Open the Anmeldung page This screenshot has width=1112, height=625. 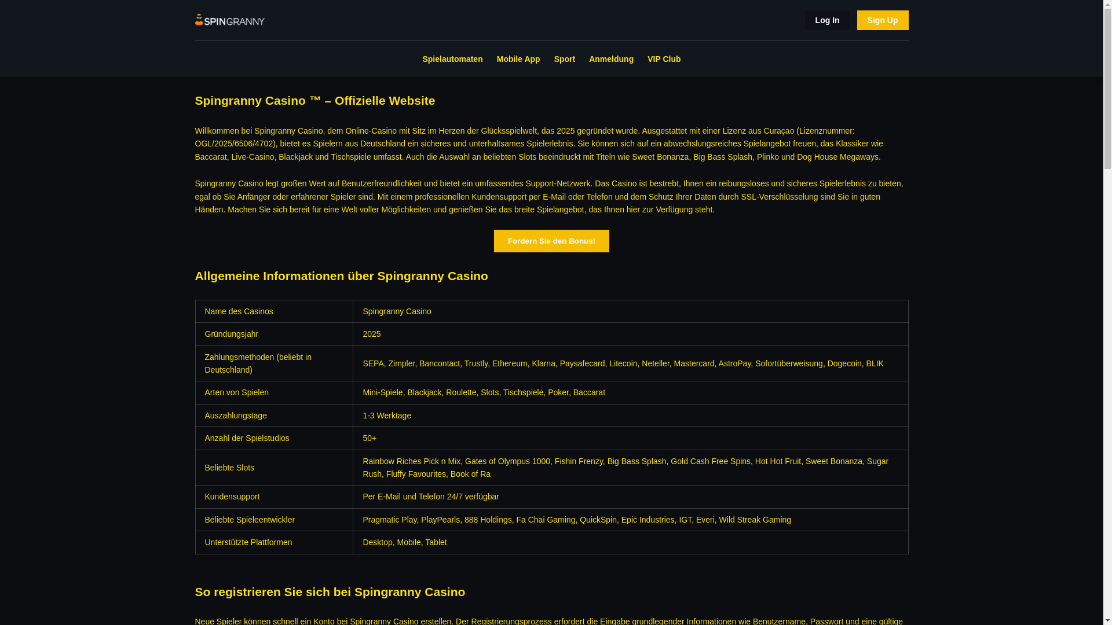(x=611, y=59)
